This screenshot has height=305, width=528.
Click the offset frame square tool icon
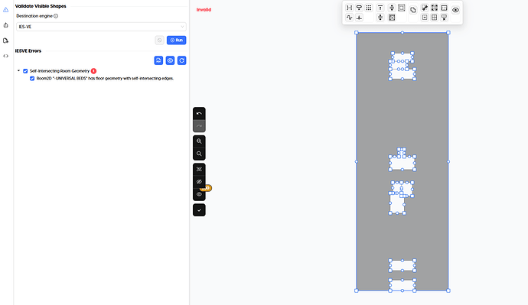point(402,8)
